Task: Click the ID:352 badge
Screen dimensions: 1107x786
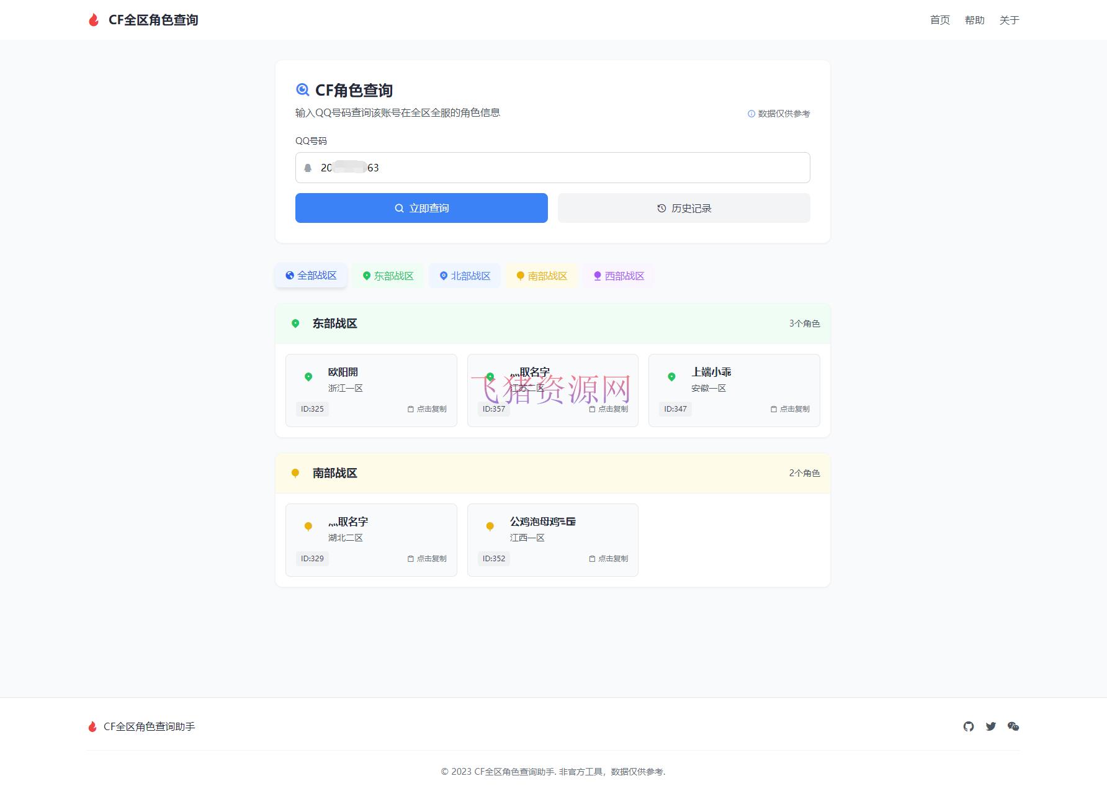Action: tap(494, 559)
